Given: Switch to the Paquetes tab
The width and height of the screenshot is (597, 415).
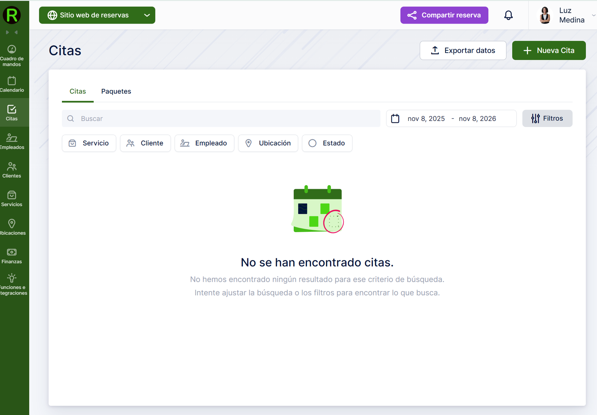Looking at the screenshot, I should point(116,91).
